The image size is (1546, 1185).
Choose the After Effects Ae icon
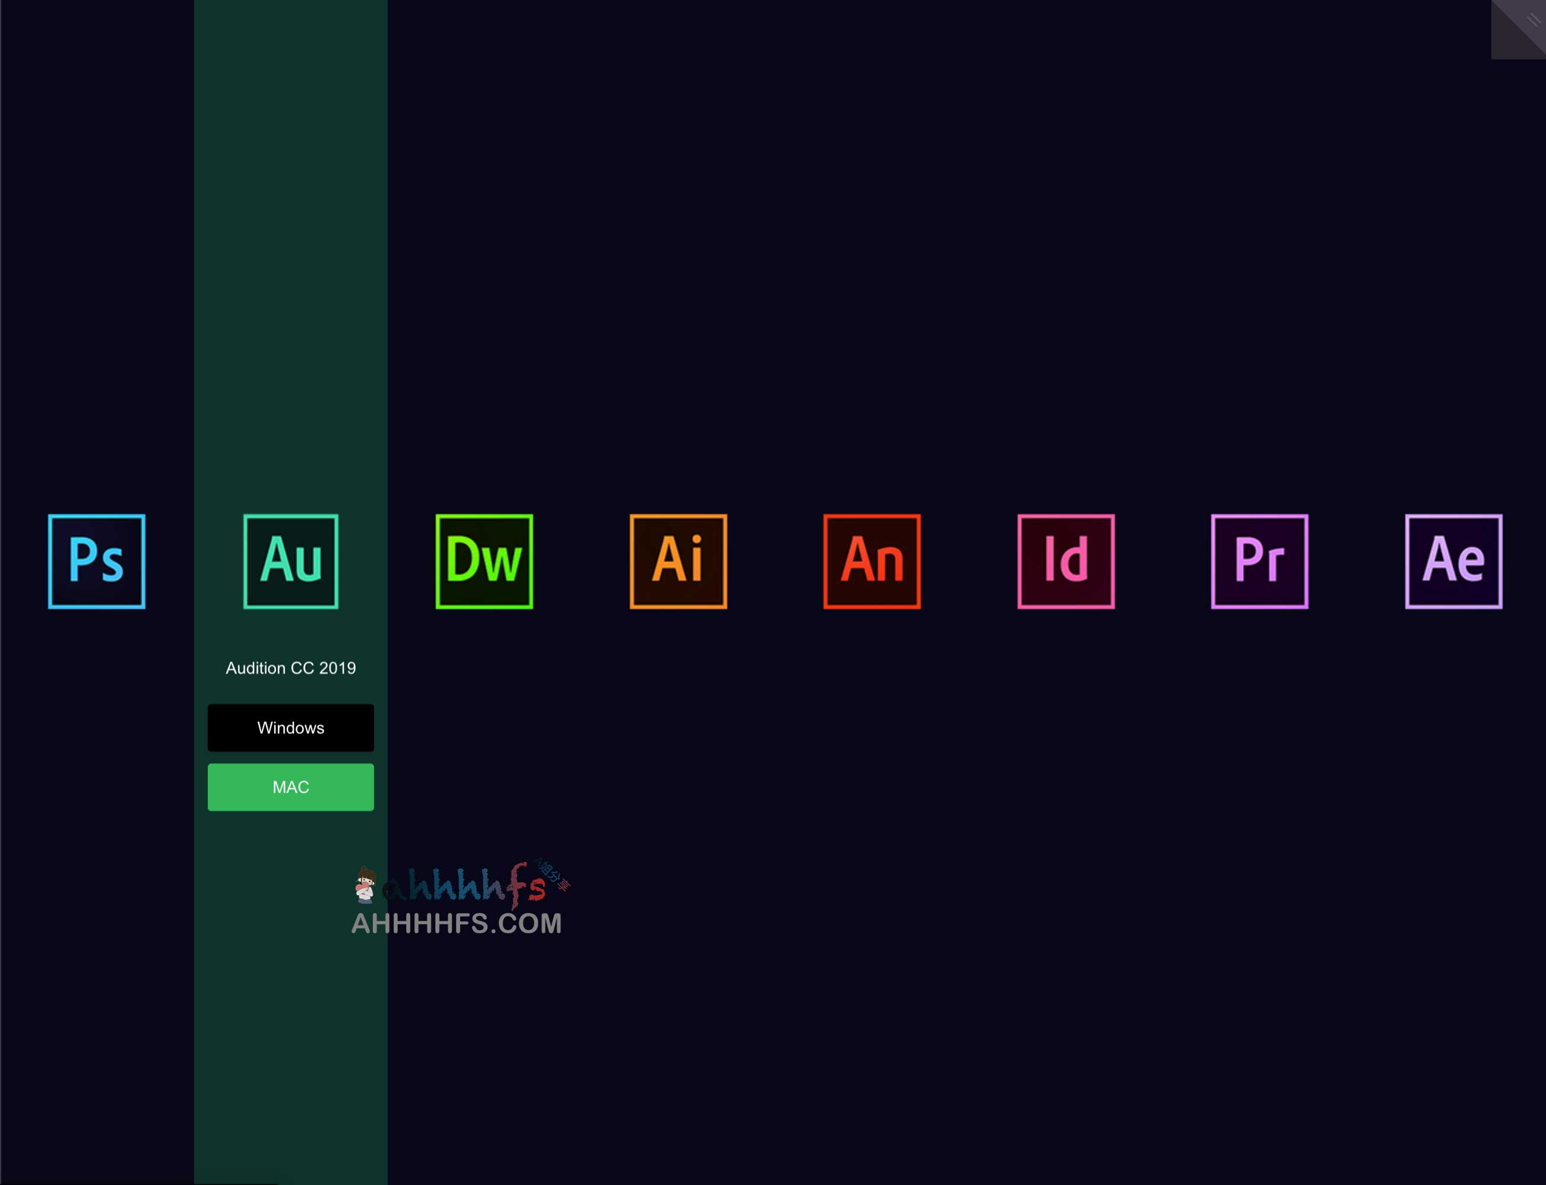tap(1453, 562)
